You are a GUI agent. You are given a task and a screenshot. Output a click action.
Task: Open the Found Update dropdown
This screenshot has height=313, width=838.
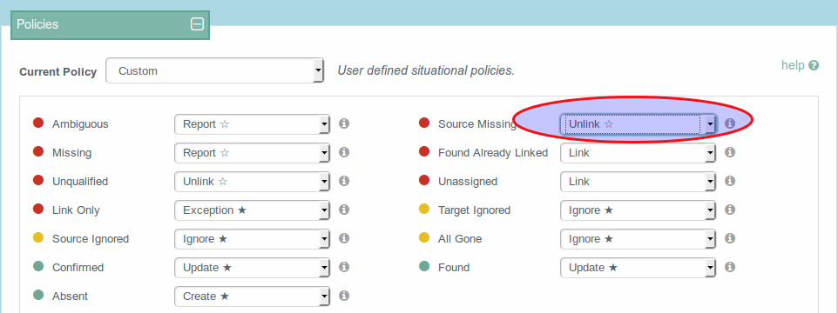(638, 268)
